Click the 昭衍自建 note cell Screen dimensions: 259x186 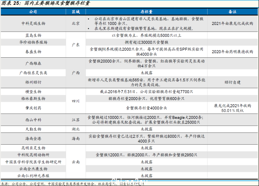pyautogui.click(x=233, y=82)
